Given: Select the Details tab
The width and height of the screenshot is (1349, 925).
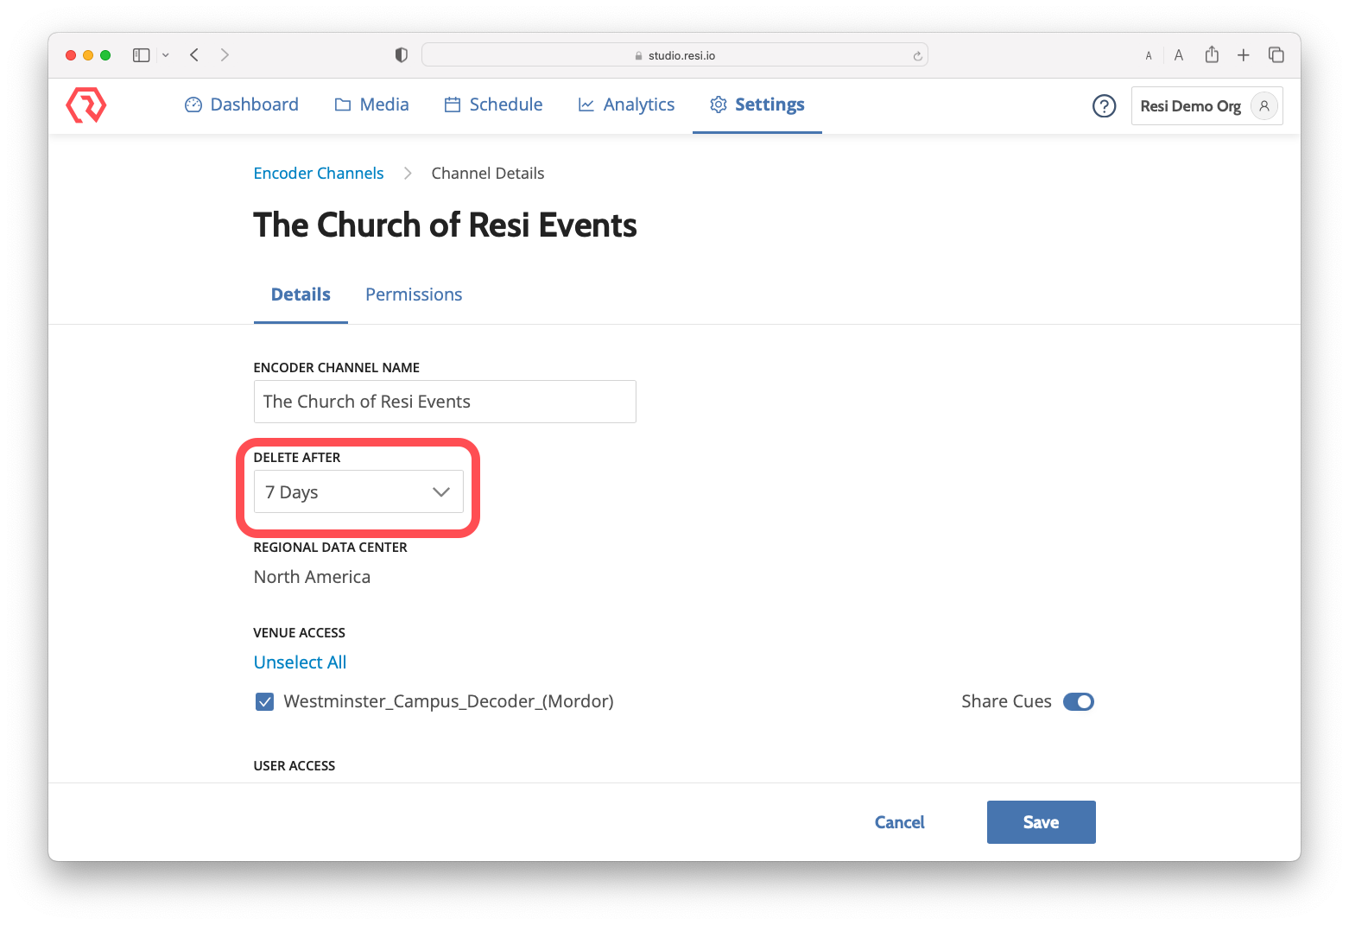Looking at the screenshot, I should click(300, 295).
